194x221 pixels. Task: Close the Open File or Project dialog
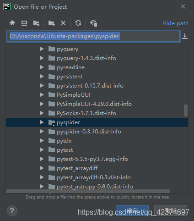point(183,6)
